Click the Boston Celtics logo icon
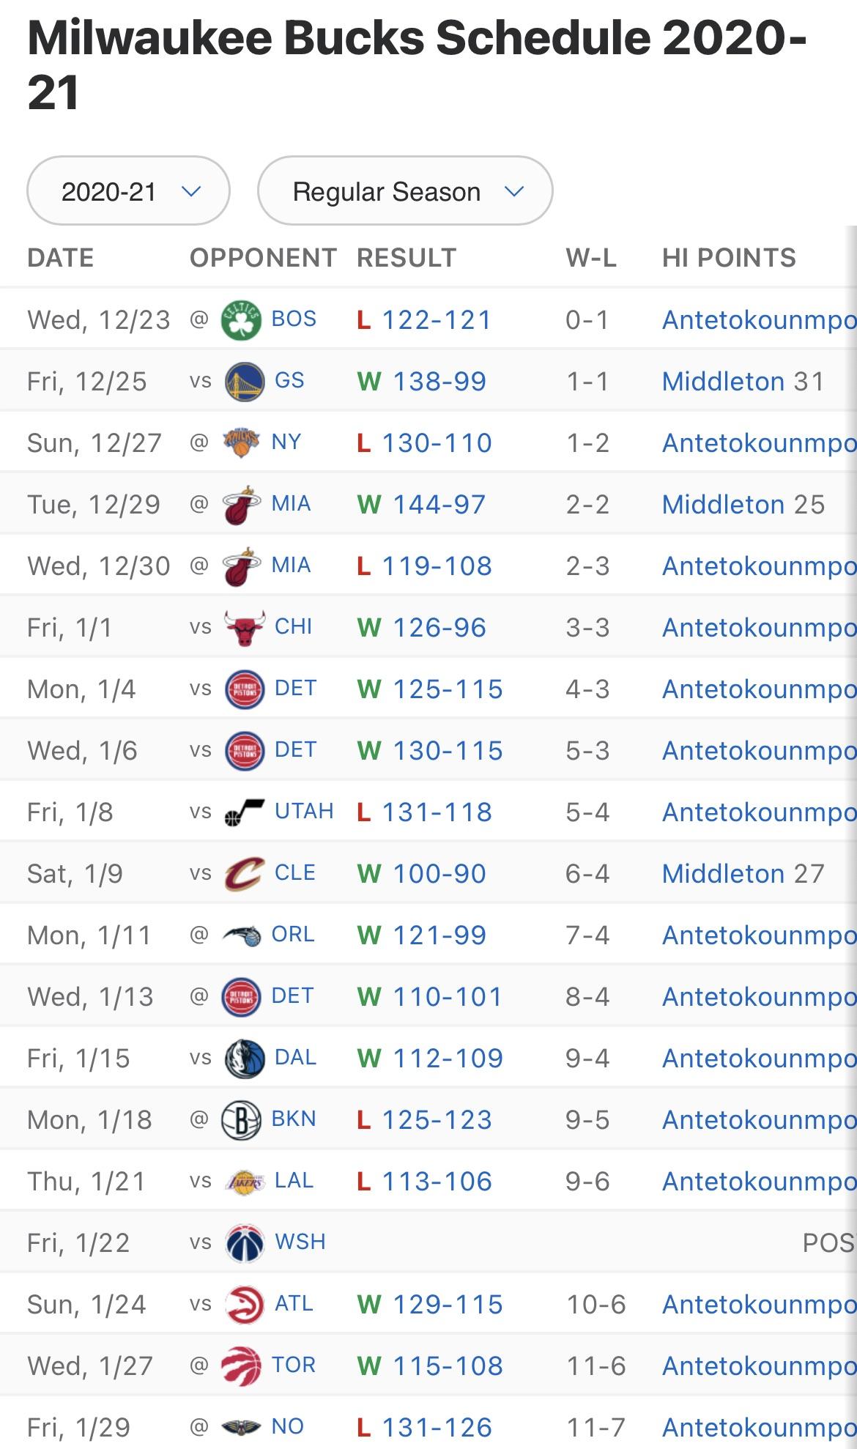Image resolution: width=857 pixels, height=1449 pixels. [241, 320]
